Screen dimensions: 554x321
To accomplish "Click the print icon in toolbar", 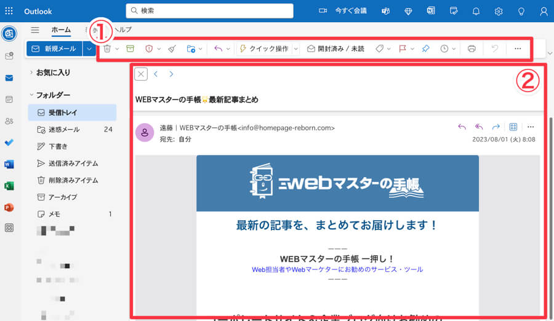I will tap(472, 49).
